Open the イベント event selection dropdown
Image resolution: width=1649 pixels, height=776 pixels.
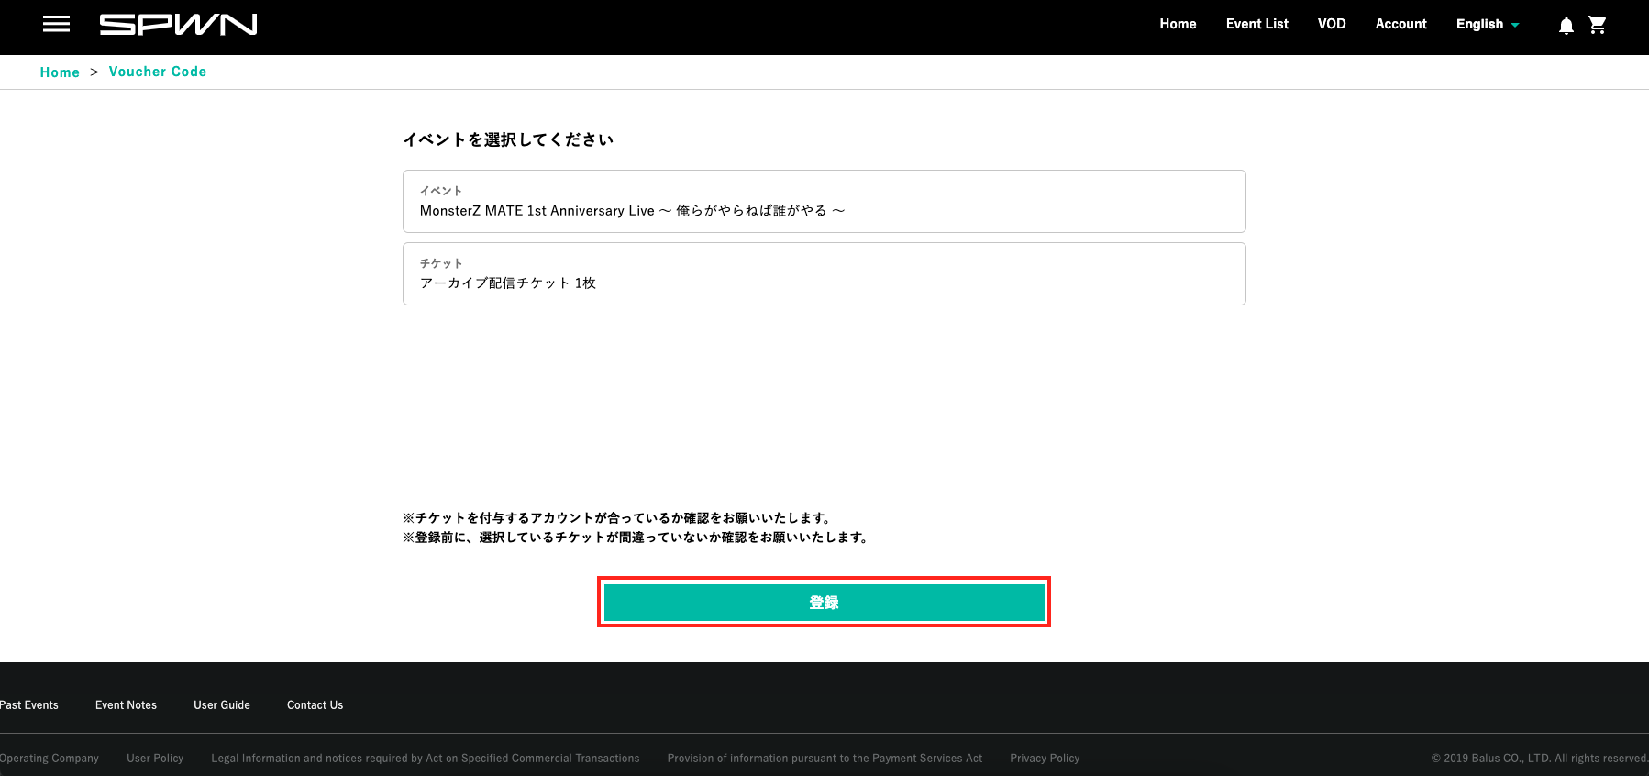click(x=824, y=201)
